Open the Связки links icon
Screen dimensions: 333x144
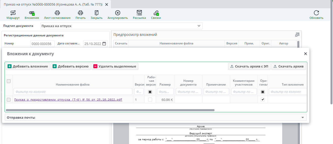pyautogui.click(x=156, y=13)
